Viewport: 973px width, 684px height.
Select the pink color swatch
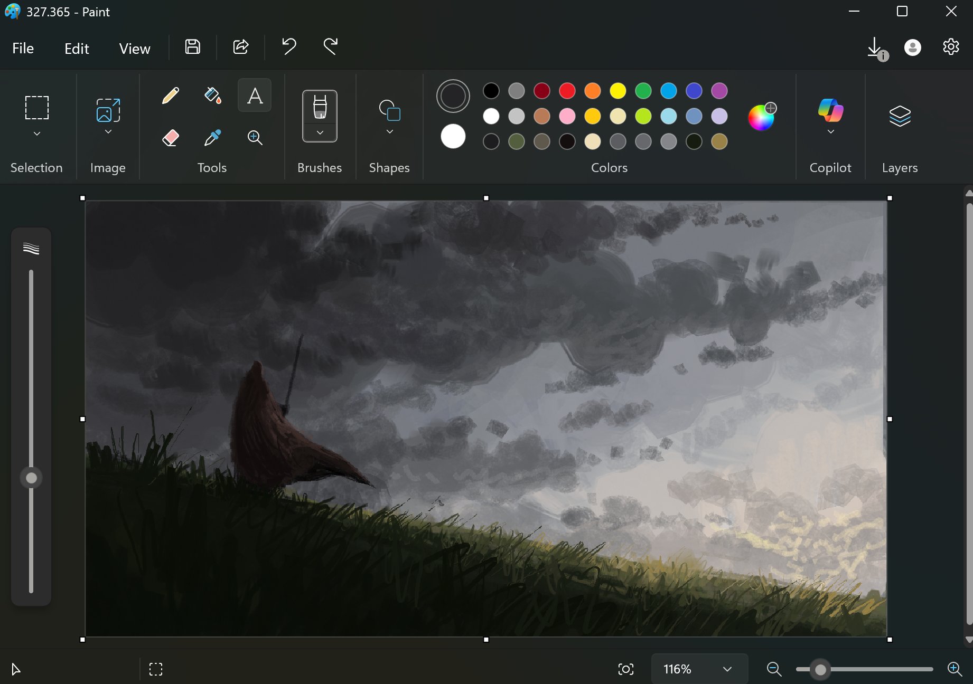(x=567, y=116)
